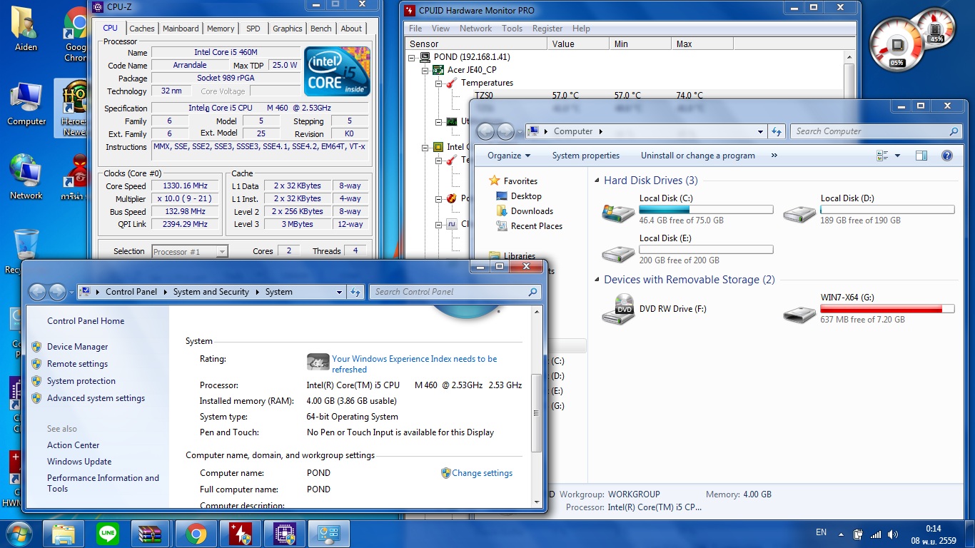
Task: Open Device Manager from System sidebar
Action: point(78,347)
